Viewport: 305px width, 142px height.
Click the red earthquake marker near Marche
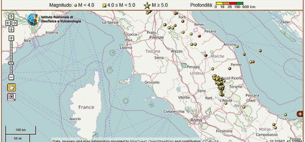pos(206,55)
